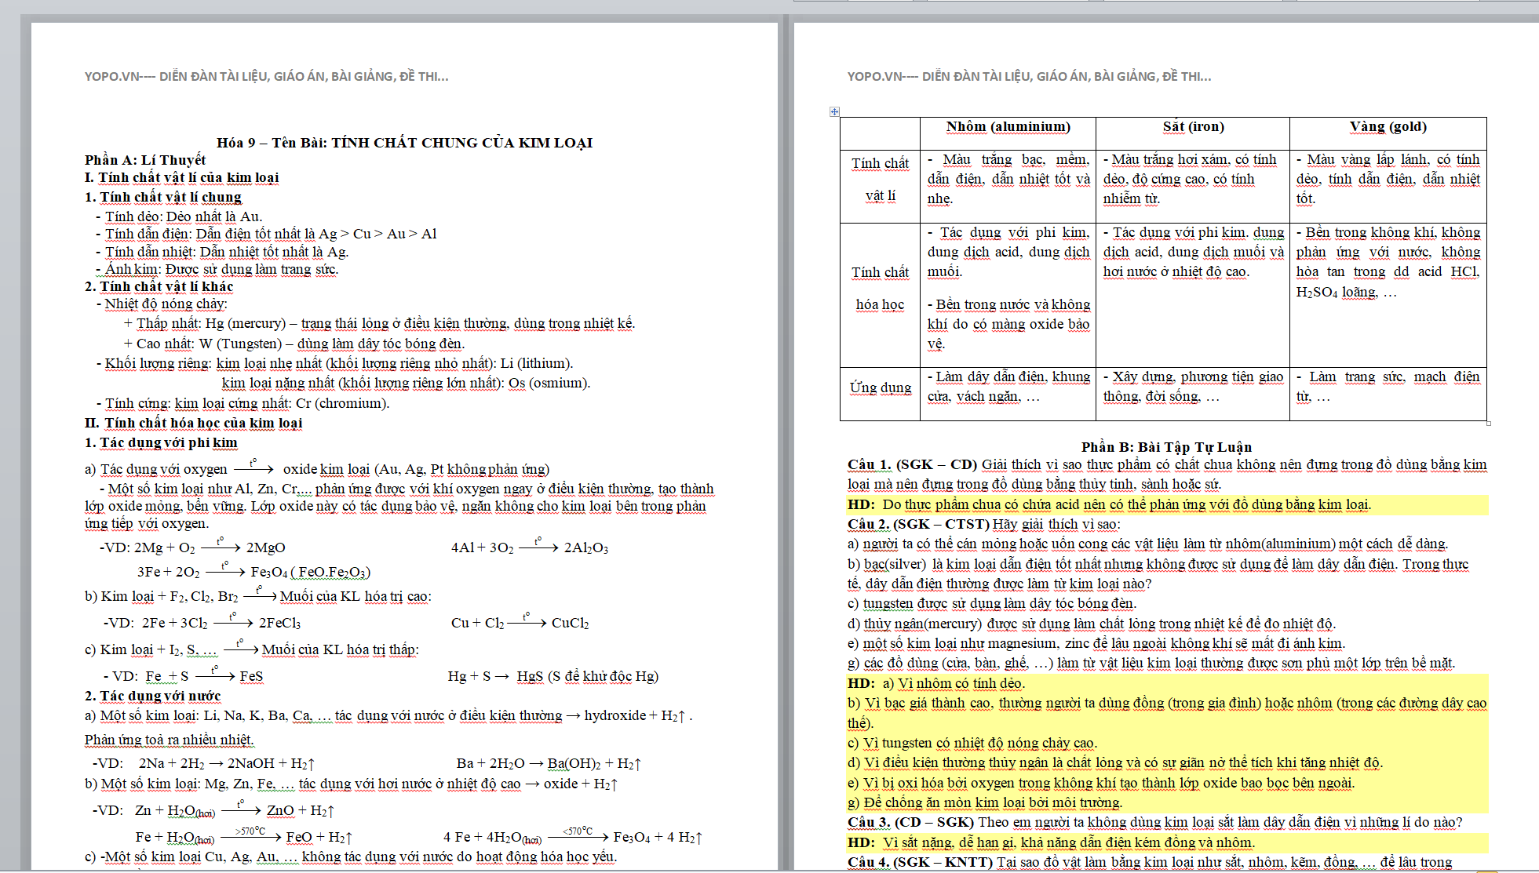Click subheading '2. Tính chất vật lí khác'
Viewport: 1539px width, 873px height.
coord(159,287)
